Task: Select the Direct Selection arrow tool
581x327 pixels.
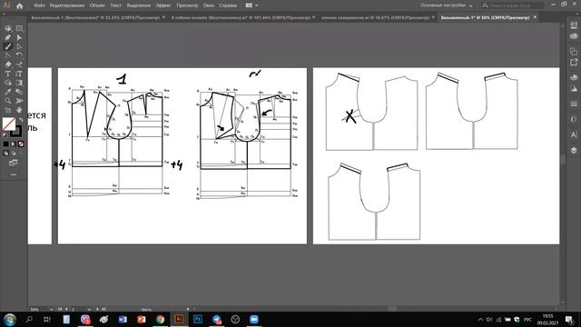Action: [19, 37]
